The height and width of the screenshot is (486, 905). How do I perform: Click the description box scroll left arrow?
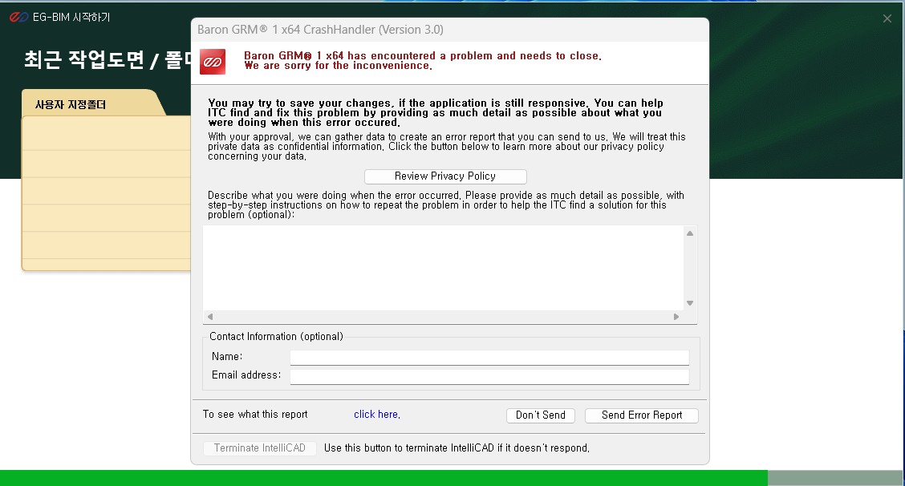click(210, 316)
